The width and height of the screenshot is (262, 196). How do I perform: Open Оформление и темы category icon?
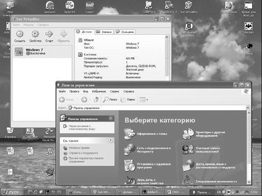click(130, 134)
